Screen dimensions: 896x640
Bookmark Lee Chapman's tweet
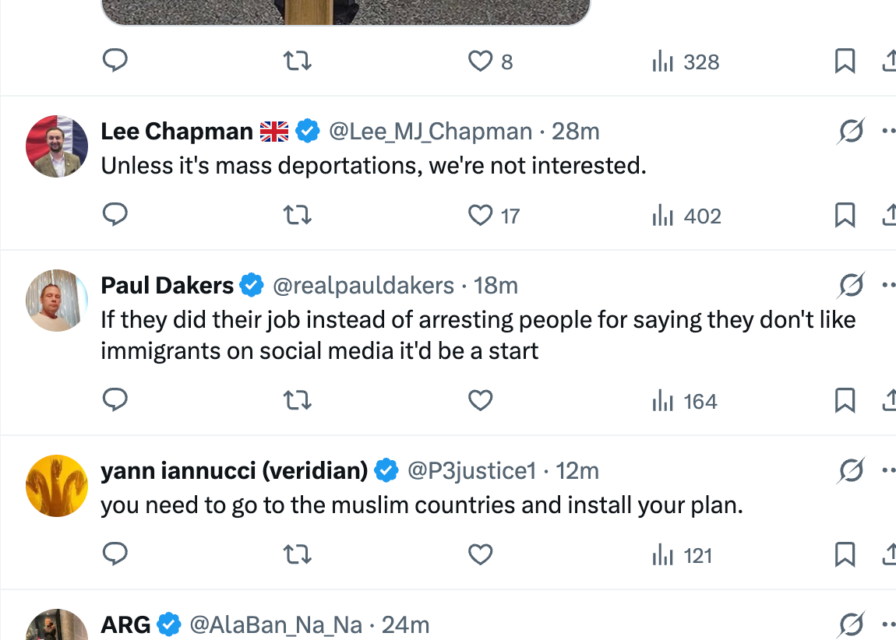click(845, 215)
